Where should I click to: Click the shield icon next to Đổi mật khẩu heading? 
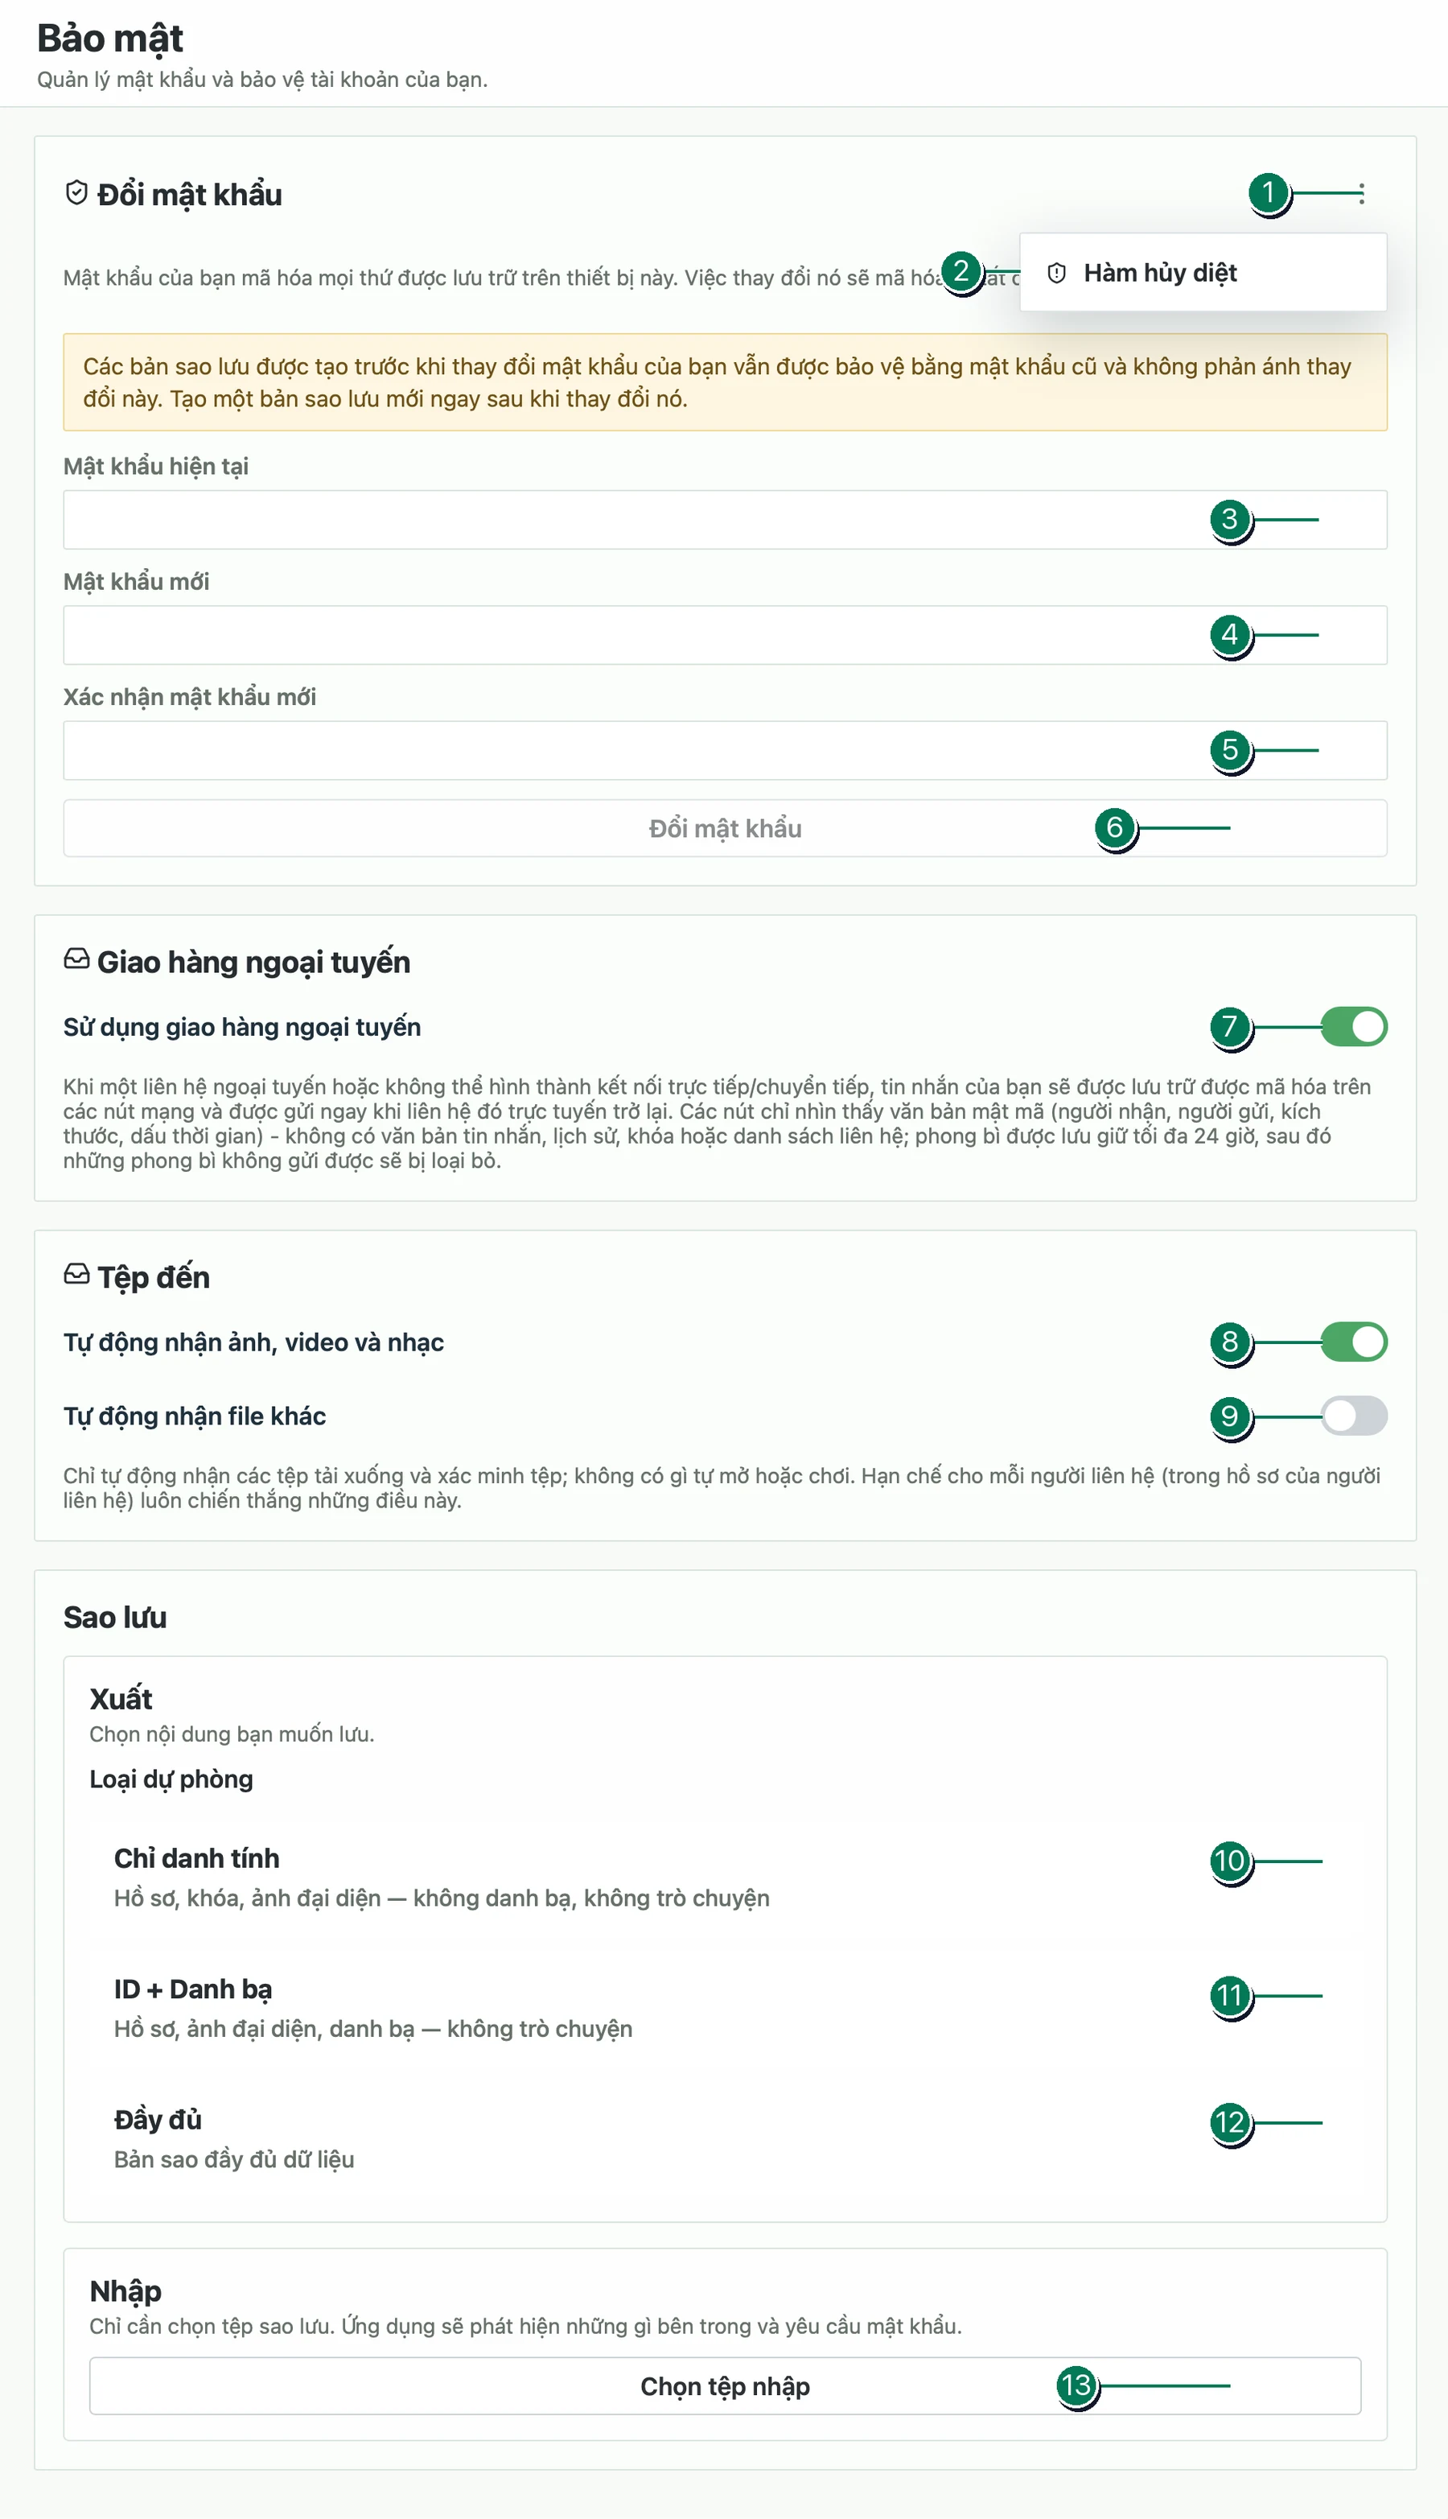point(76,193)
